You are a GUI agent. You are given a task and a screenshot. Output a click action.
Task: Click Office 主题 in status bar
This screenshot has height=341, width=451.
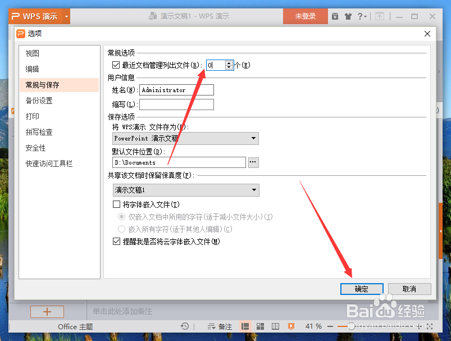[75, 326]
